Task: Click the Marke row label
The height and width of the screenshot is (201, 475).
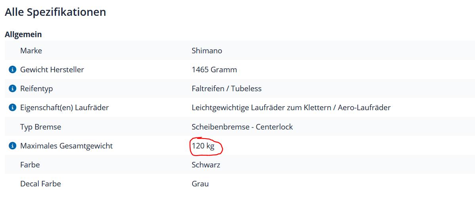Action: tap(31, 51)
